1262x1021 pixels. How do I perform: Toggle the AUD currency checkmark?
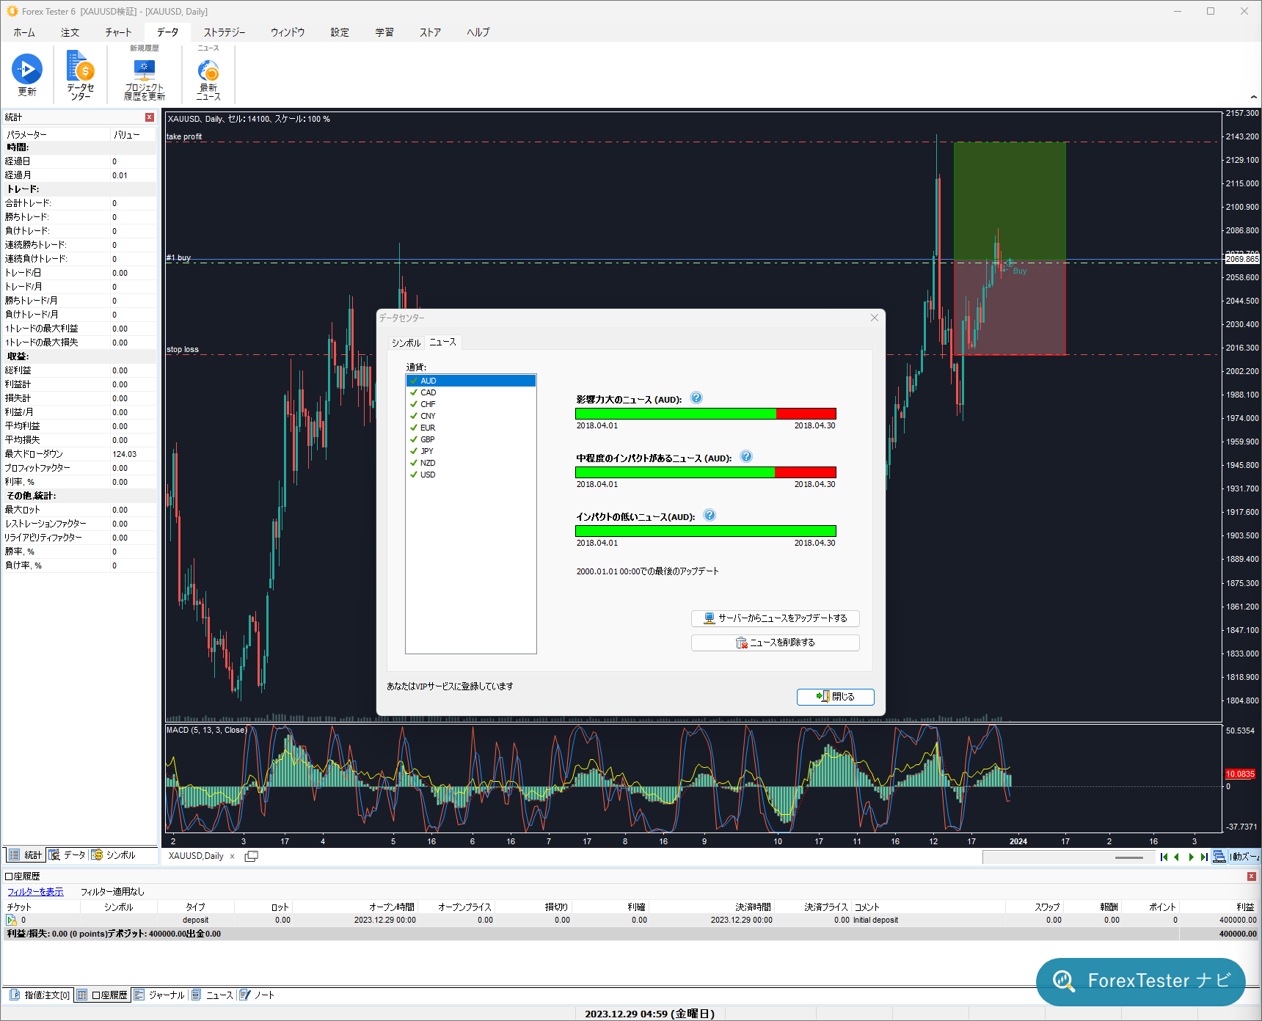coord(414,381)
